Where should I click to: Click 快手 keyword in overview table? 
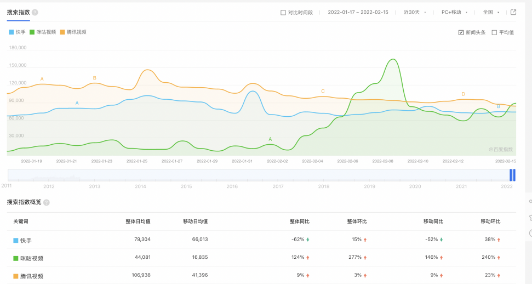tap(26, 240)
